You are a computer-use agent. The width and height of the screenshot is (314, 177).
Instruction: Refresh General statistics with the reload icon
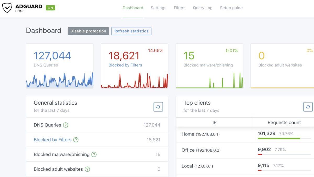click(x=158, y=107)
